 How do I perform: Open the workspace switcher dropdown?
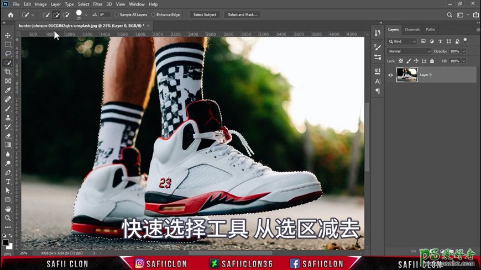tap(462, 15)
